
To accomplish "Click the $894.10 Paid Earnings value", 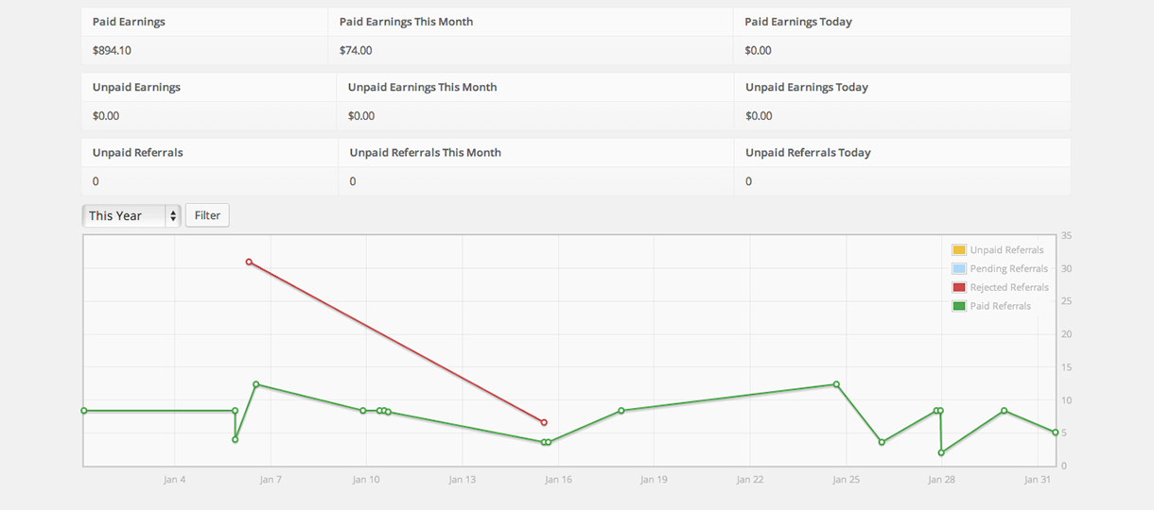I will click(x=112, y=51).
